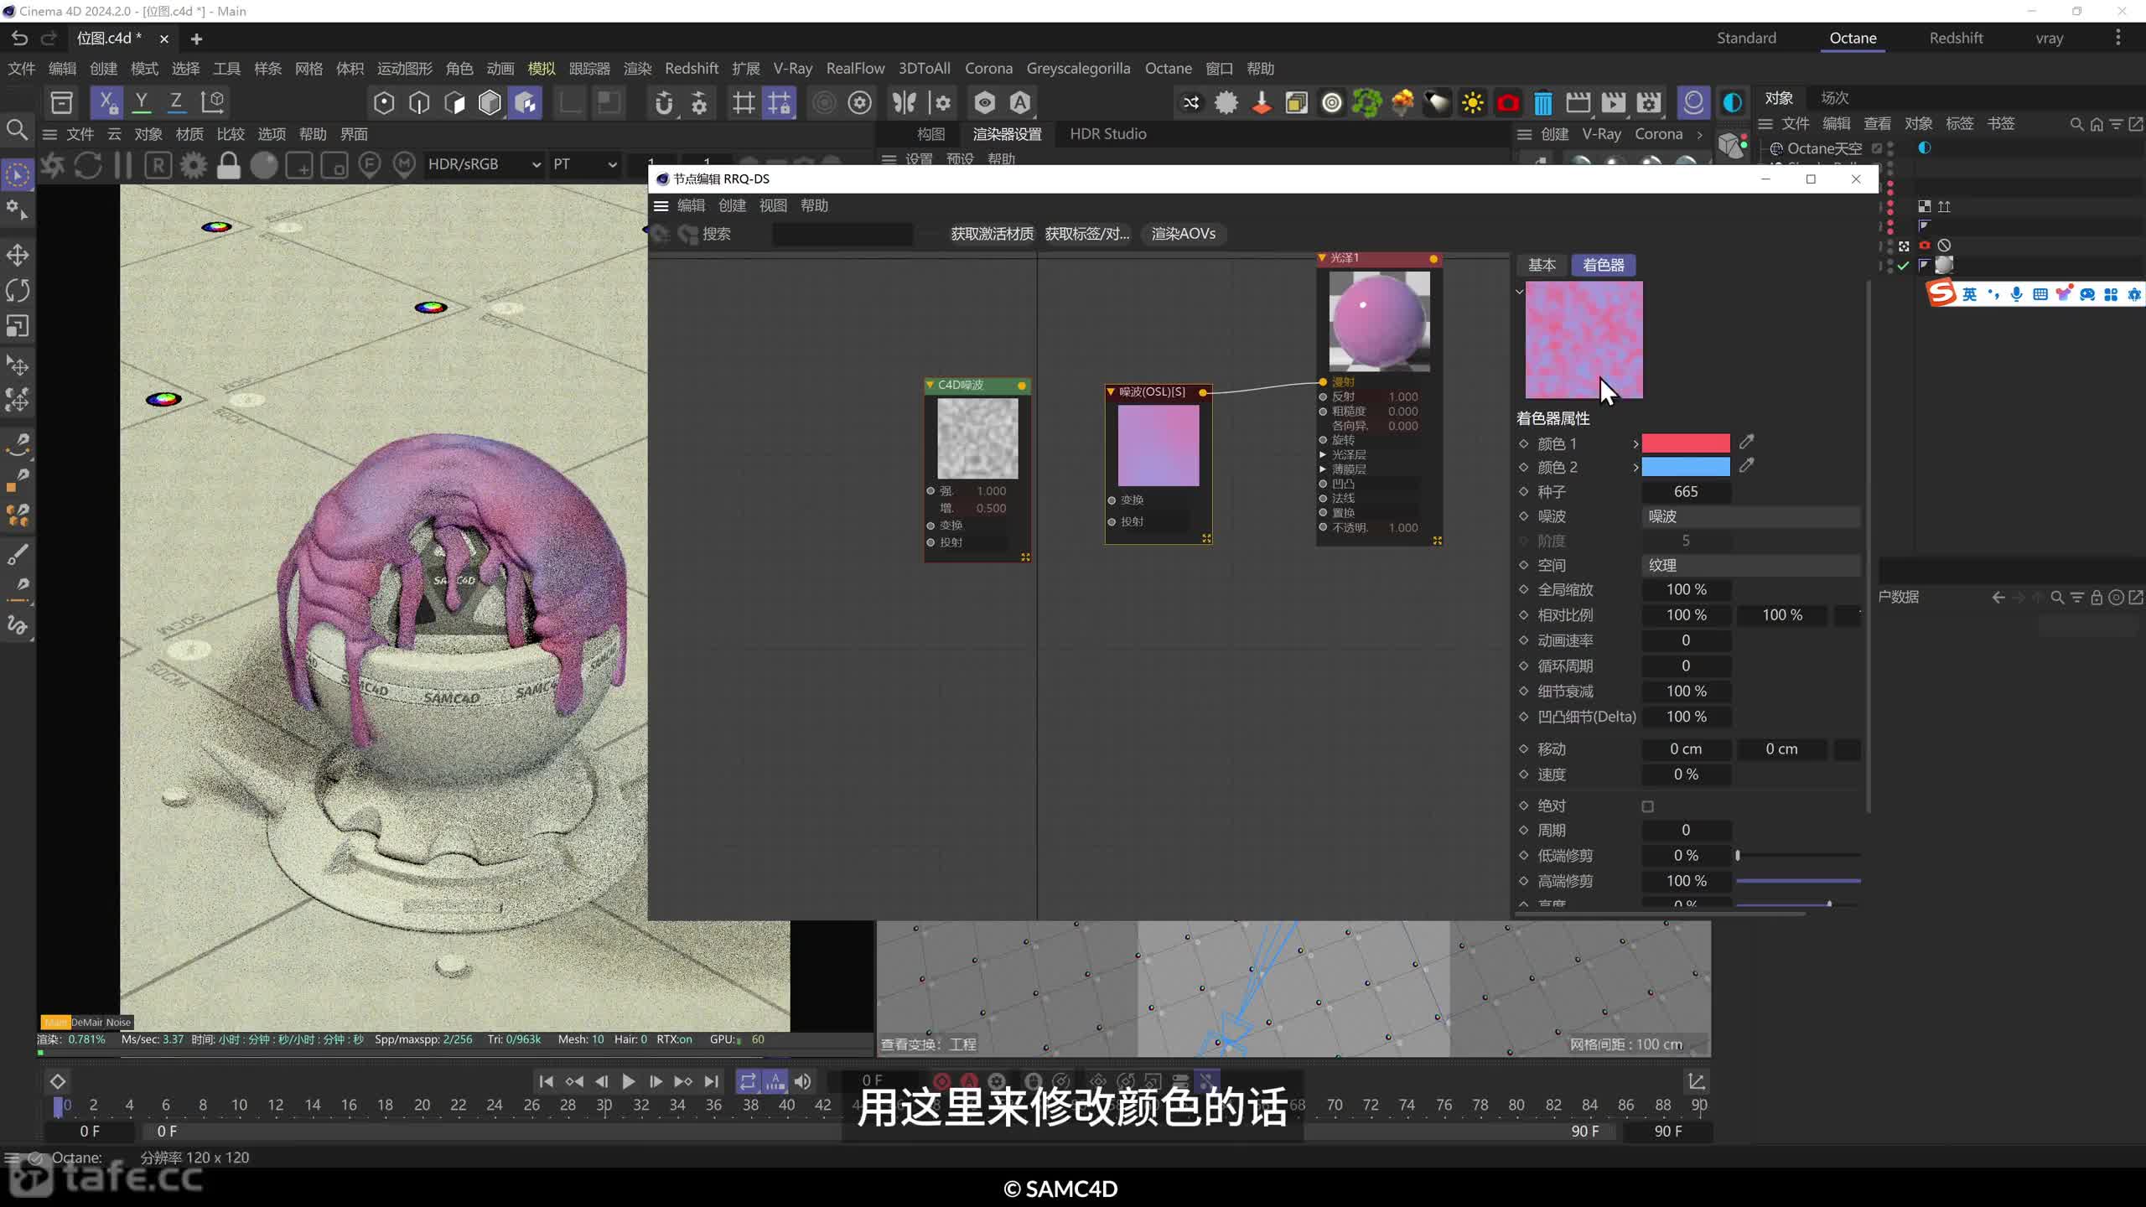Screen dimensions: 2146x1207
Task: Click the blue trash bin icon in toolbar
Action: [x=1542, y=103]
